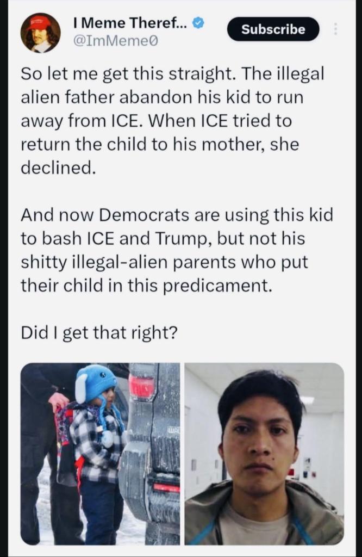Select the display name I Meme Theref...

click(132, 23)
